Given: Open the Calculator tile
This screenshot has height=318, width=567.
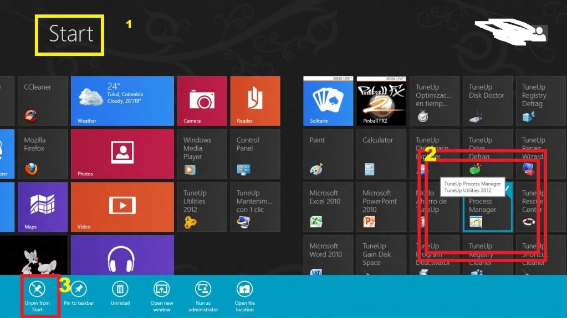Looking at the screenshot, I should 381,154.
